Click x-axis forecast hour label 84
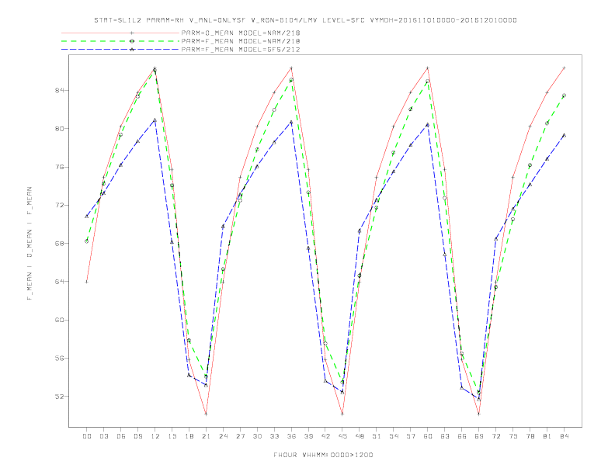 point(564,436)
